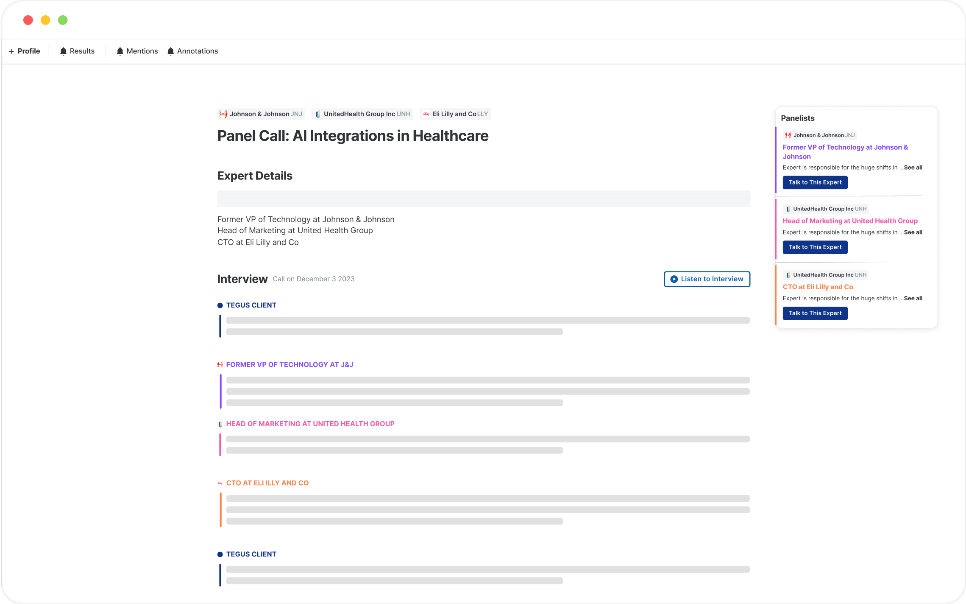Click the play icon in Listen to Interview
Viewport: 966px width, 604px height.
click(x=674, y=279)
